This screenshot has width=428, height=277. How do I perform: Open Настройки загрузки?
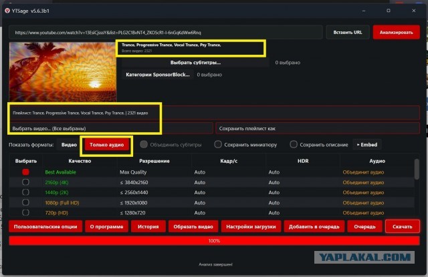251,227
